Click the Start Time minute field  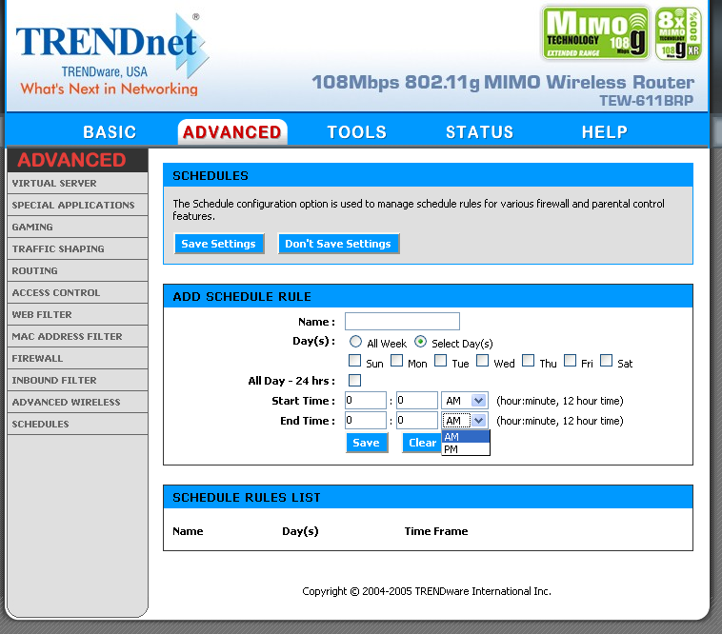[x=416, y=400]
